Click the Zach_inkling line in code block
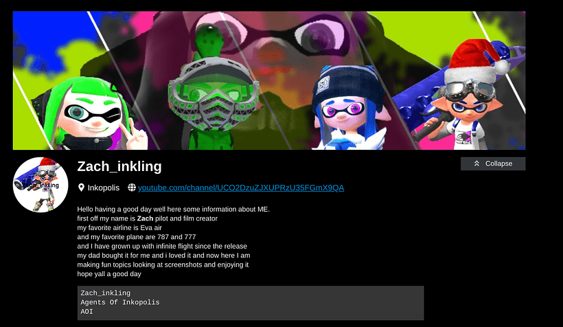The height and width of the screenshot is (327, 563). coord(106,293)
